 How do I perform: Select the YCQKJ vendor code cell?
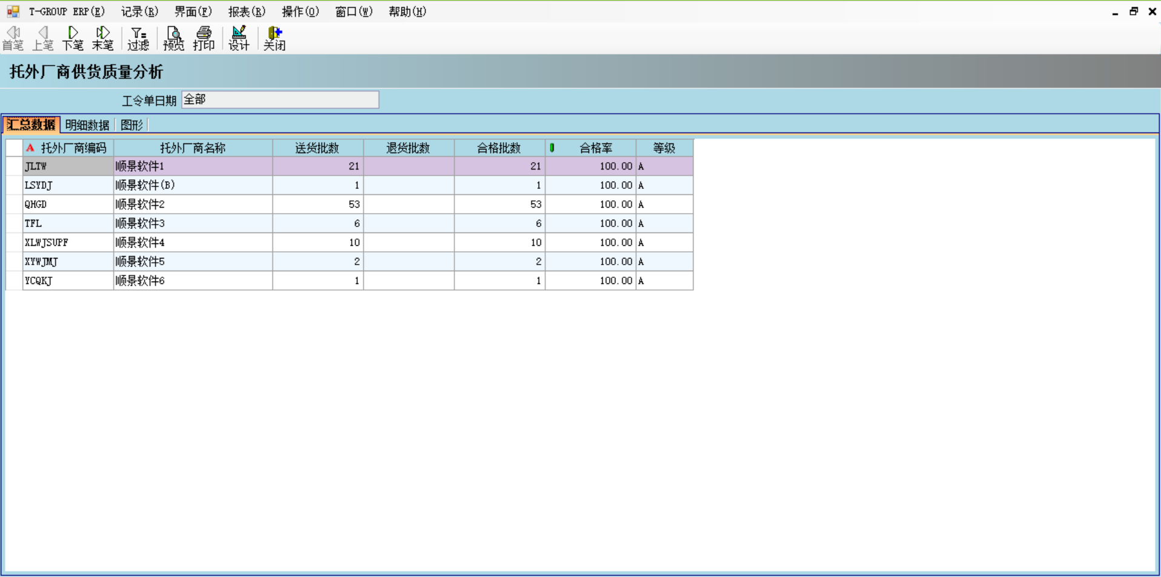pyautogui.click(x=68, y=280)
